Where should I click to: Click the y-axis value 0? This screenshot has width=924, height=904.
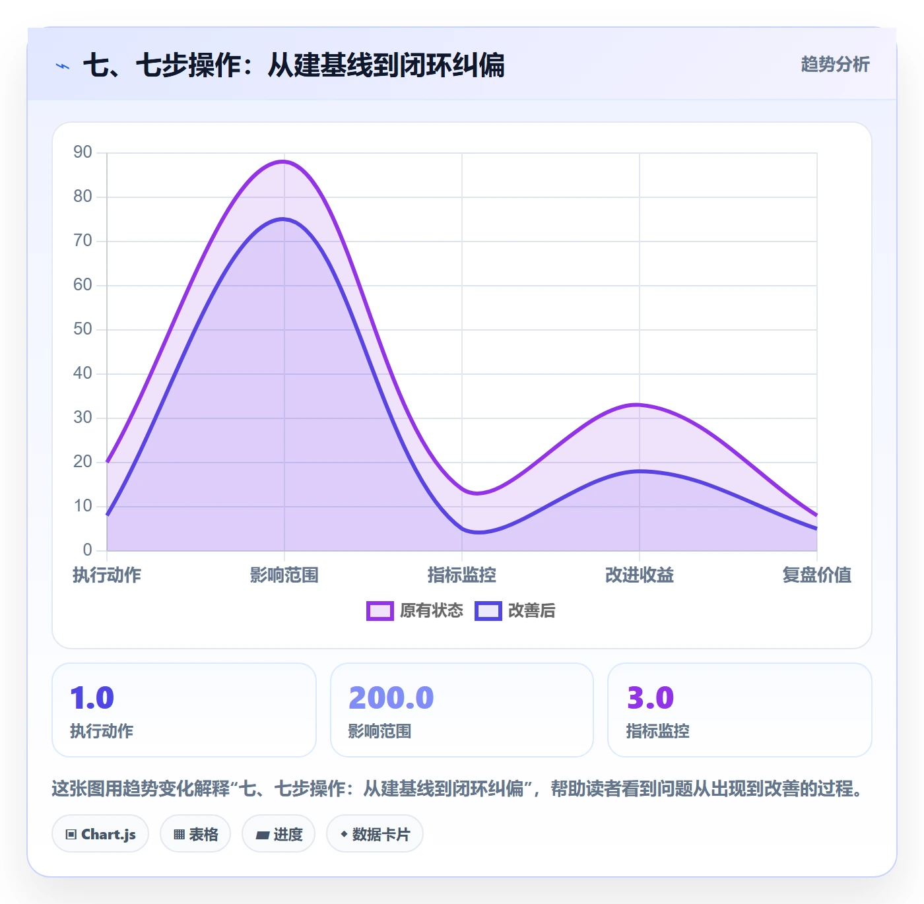point(88,550)
